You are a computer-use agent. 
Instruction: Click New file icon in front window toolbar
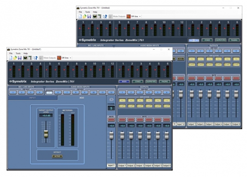(x=10, y=58)
